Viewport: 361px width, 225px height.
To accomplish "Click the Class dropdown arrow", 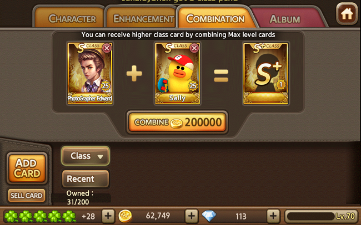I will (x=100, y=156).
